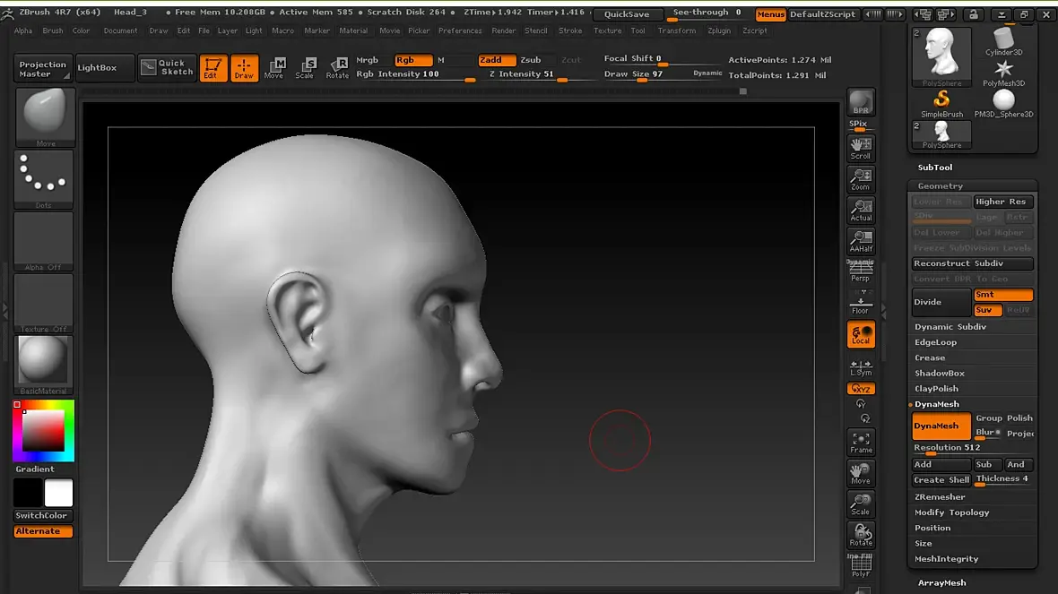This screenshot has width=1058, height=594.
Task: Open Quick Sketch mode
Action: [x=167, y=68]
